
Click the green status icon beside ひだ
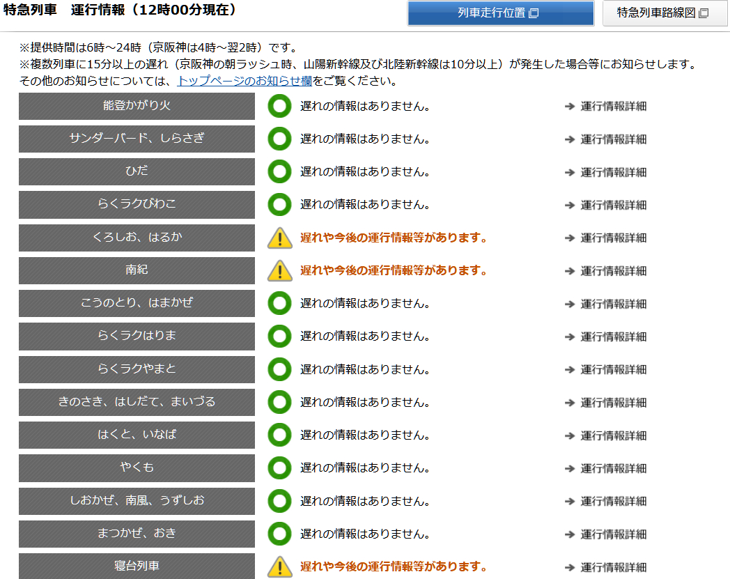(279, 171)
